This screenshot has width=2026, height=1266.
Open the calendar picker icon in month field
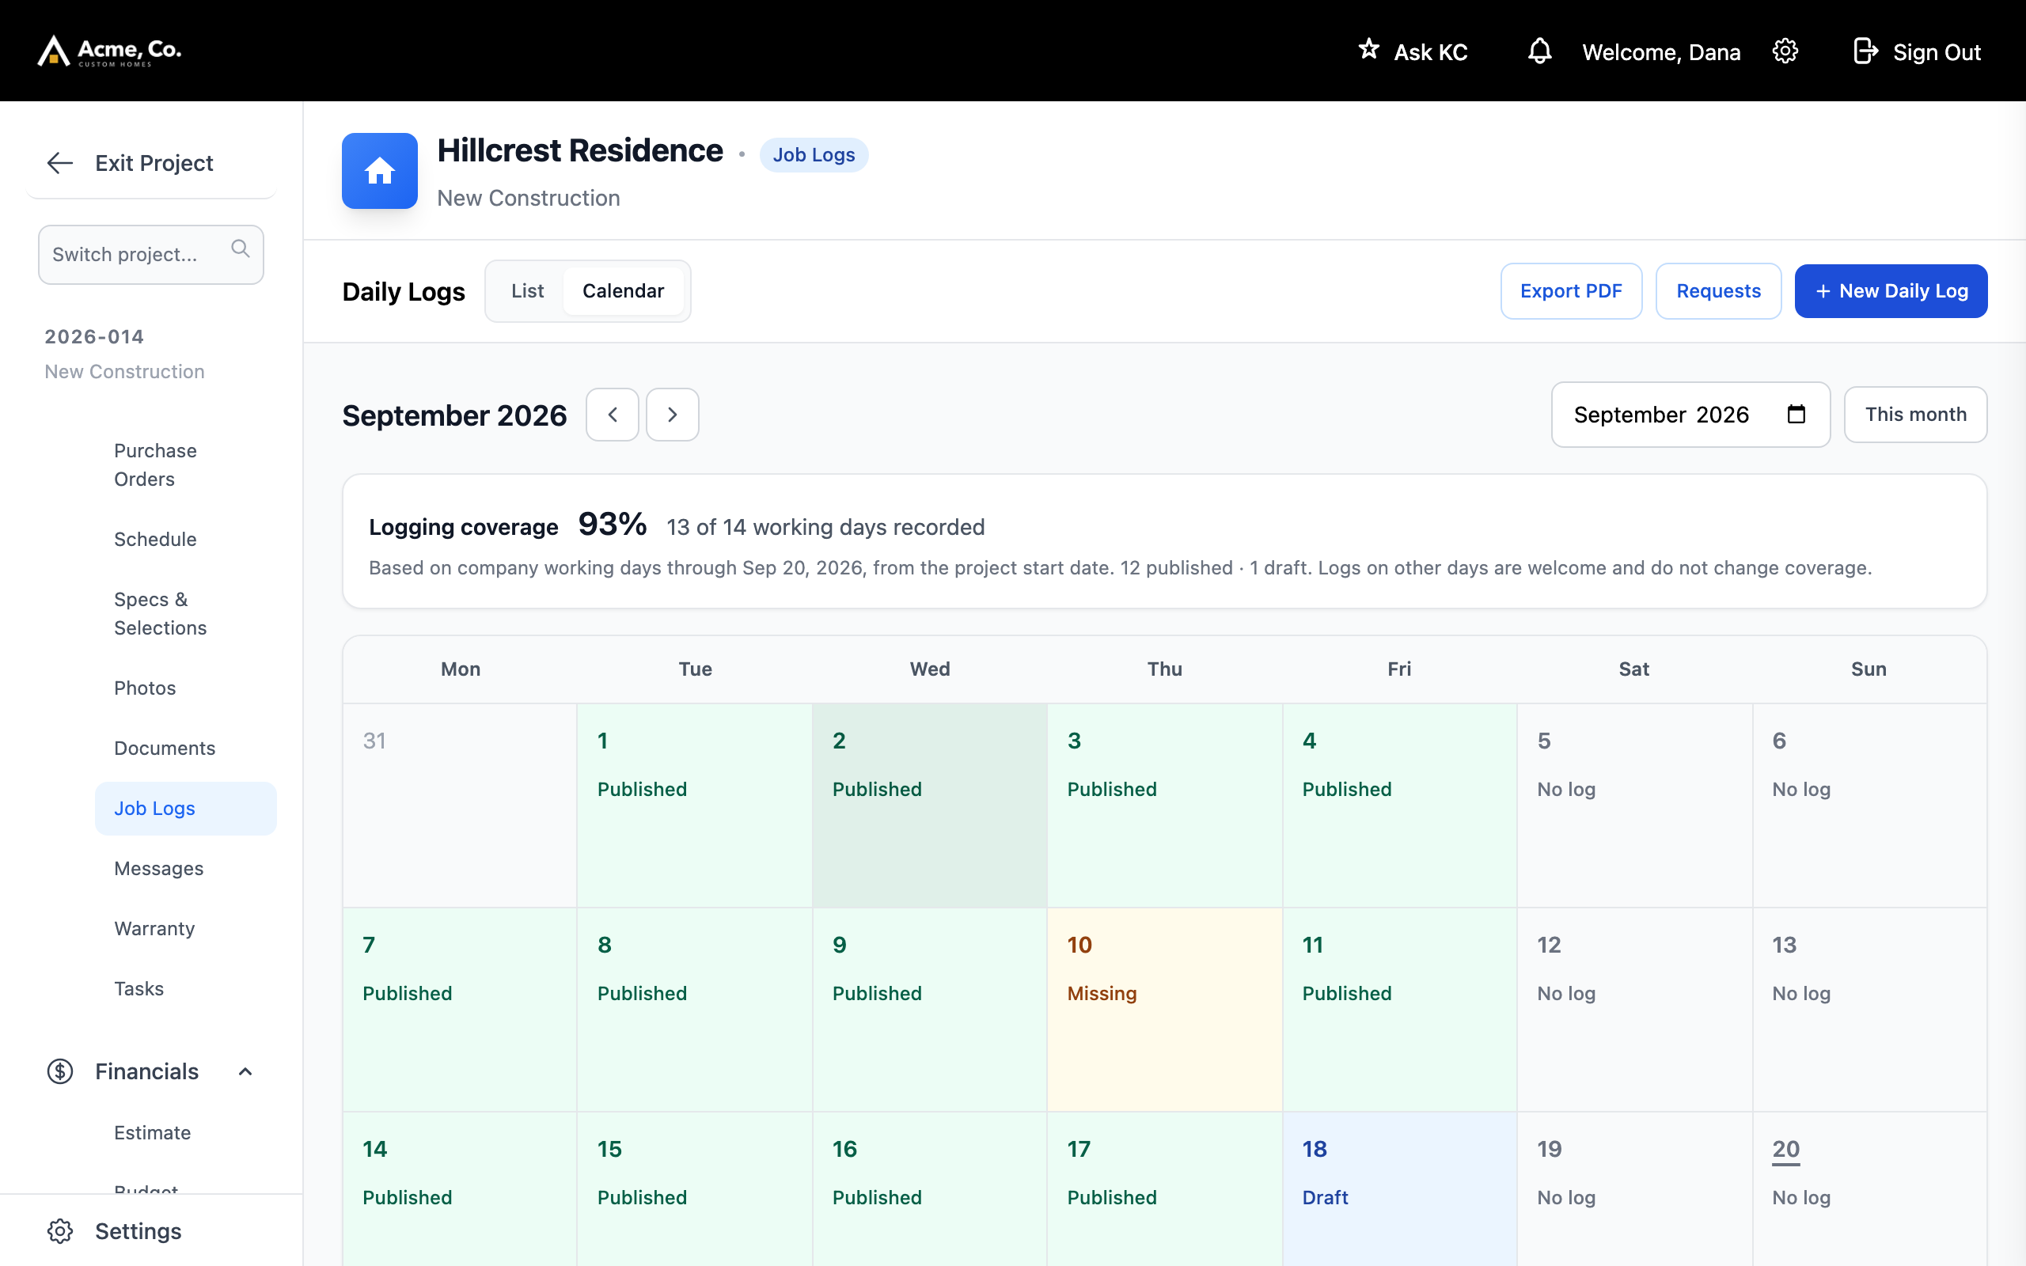(1796, 414)
